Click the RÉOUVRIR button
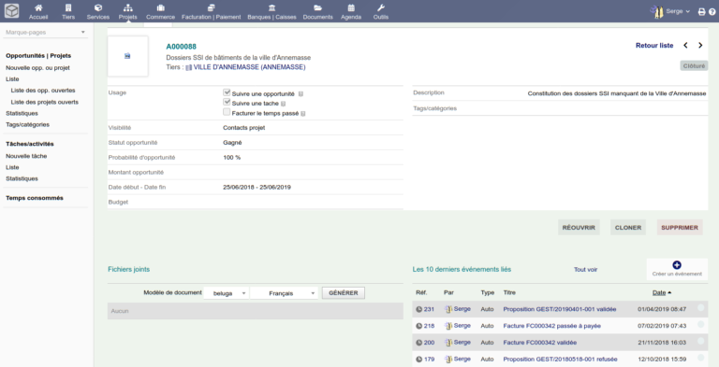This screenshot has height=367, width=719. [x=579, y=228]
